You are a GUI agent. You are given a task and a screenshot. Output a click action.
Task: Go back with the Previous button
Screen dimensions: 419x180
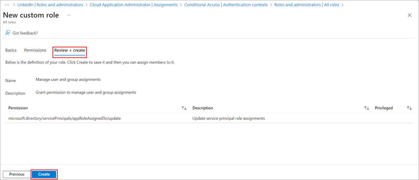(x=17, y=174)
